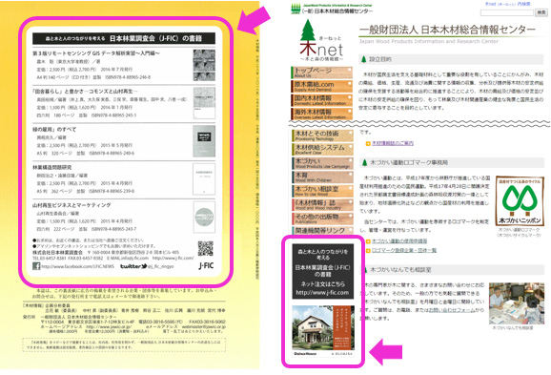Click the 木づかいニッポン logo mark image
Viewport: 551px width, 375px height.
coord(520,201)
